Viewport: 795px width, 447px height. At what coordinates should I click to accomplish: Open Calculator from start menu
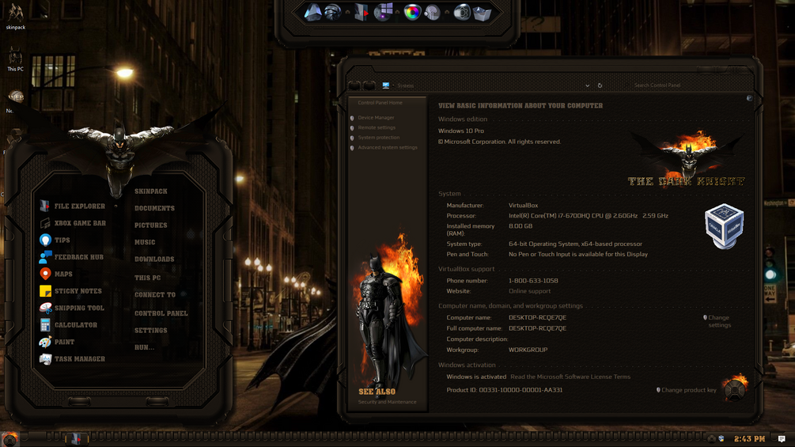tap(69, 325)
